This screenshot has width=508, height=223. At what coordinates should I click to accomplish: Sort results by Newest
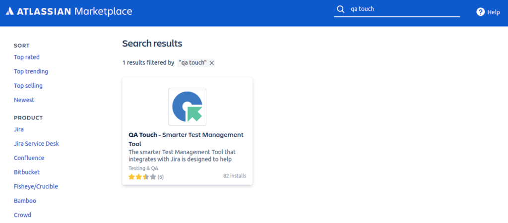(24, 100)
